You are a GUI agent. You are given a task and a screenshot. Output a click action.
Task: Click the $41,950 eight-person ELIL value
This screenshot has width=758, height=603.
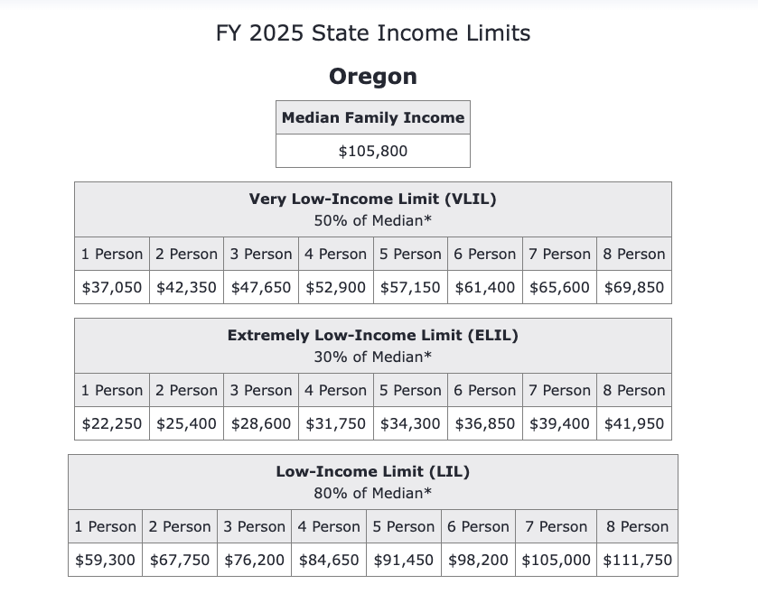pos(634,423)
